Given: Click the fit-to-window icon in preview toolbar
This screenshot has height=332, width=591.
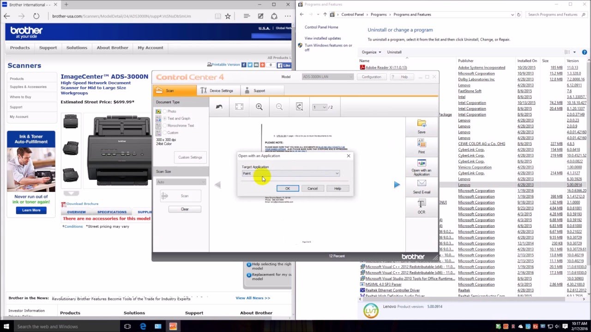Looking at the screenshot, I should click(239, 107).
